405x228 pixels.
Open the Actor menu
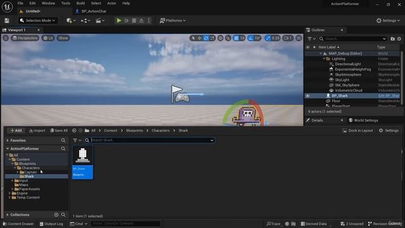[x=111, y=3]
